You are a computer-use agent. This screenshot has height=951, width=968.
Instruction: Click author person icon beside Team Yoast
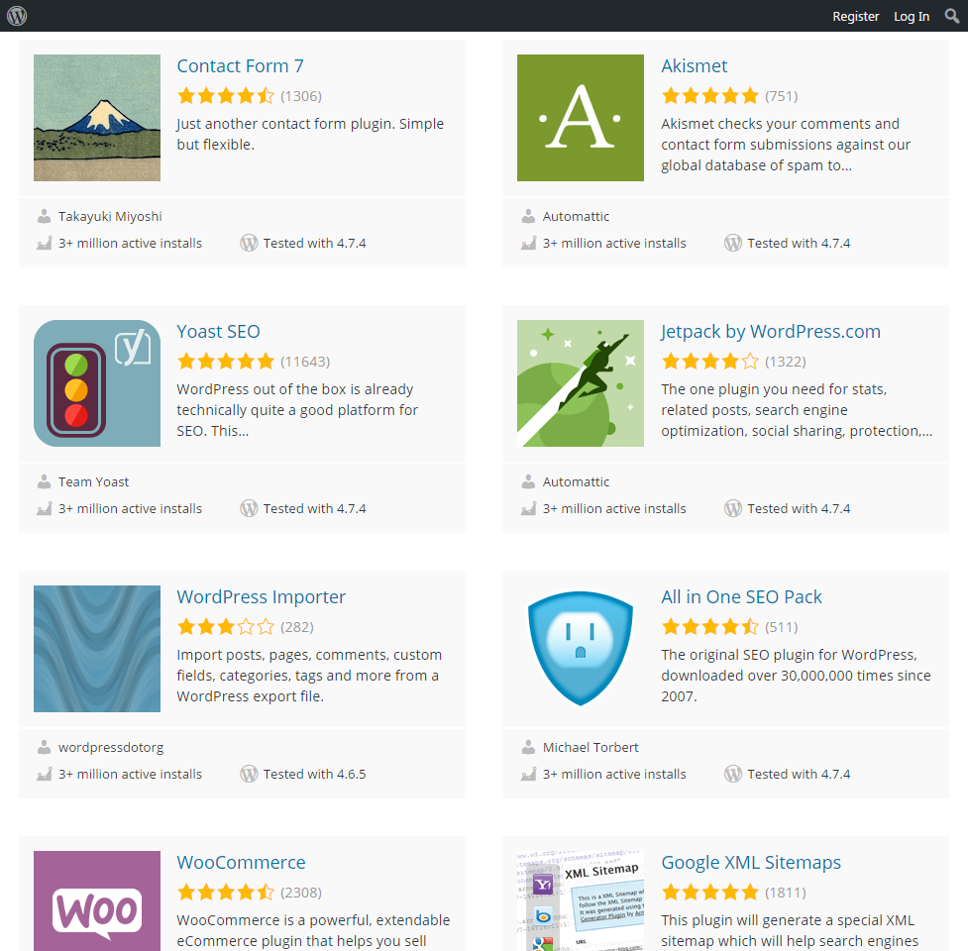point(44,481)
